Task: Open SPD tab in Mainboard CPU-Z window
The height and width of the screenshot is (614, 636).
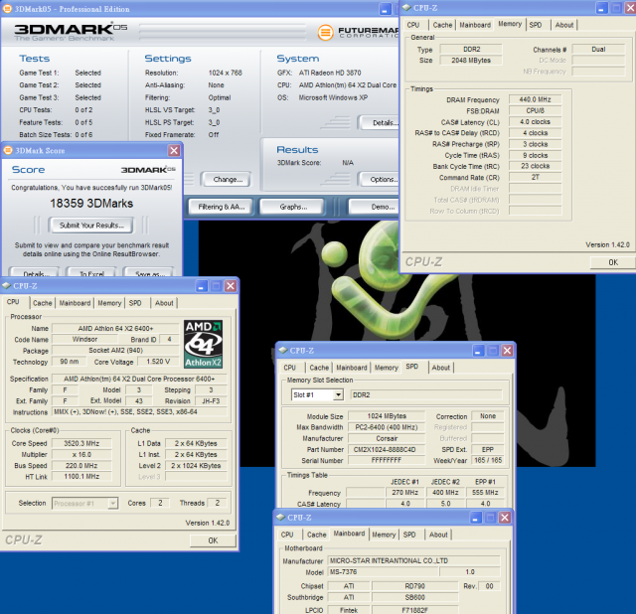Action: (x=409, y=535)
